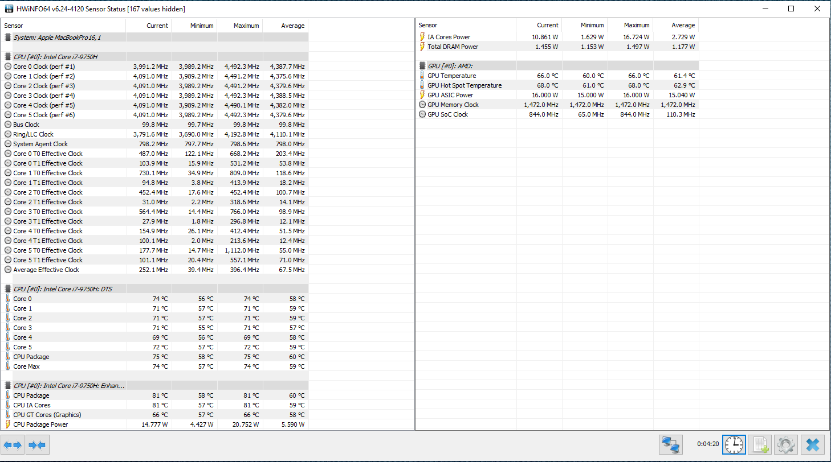The height and width of the screenshot is (462, 831).
Task: Click the Average column header in right pane
Action: coord(675,25)
